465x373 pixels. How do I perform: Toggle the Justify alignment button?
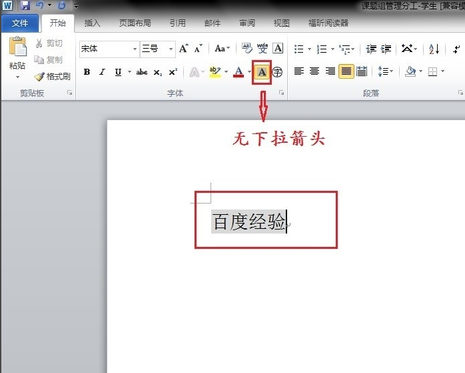point(346,71)
